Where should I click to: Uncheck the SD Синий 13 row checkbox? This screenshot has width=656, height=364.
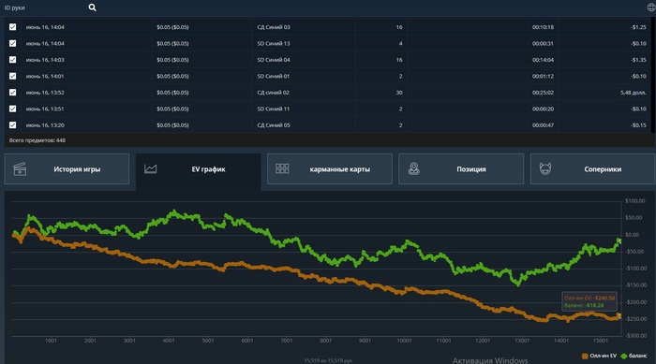point(12,43)
